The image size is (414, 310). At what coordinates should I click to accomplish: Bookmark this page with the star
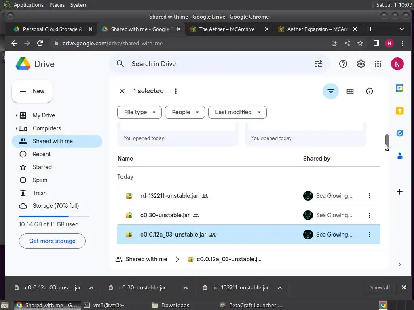click(360, 43)
